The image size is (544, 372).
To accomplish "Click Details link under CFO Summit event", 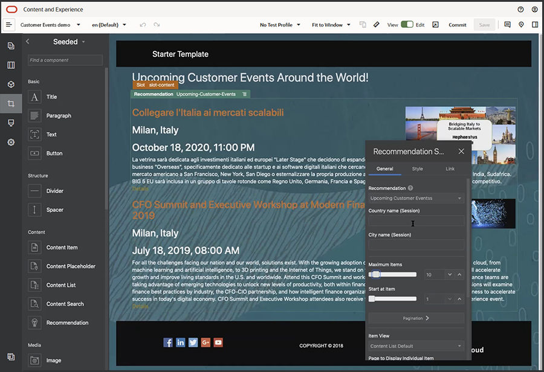I will coord(140,306).
